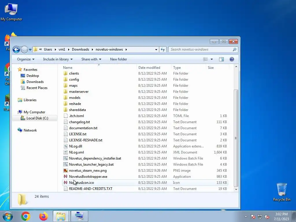Image resolution: width=296 pixels, height=222 pixels.
Task: Open the Recycle Bin desktop icon
Action: [x=282, y=192]
